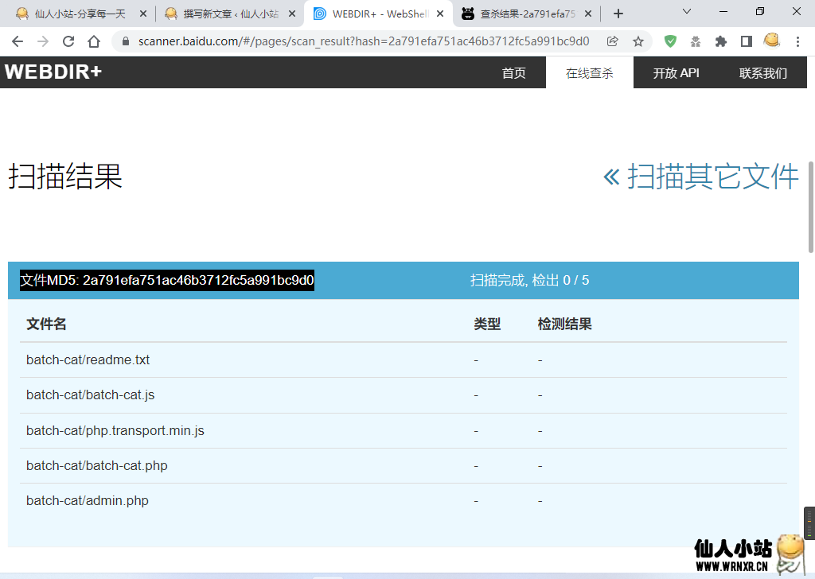This screenshot has height=579, width=815.
Task: Open the 在线查杀 nav item
Action: click(590, 72)
